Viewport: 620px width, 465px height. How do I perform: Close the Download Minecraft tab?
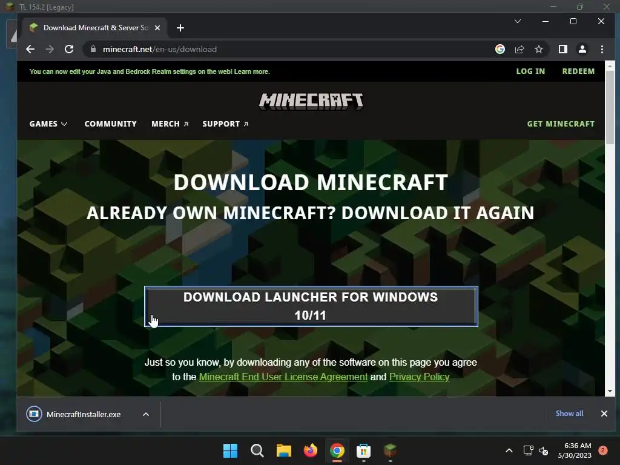pyautogui.click(x=157, y=28)
